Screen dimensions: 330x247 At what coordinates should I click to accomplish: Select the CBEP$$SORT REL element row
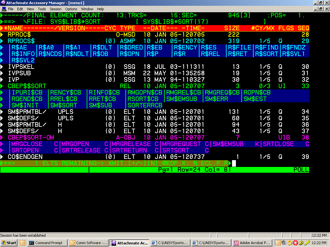(27, 86)
